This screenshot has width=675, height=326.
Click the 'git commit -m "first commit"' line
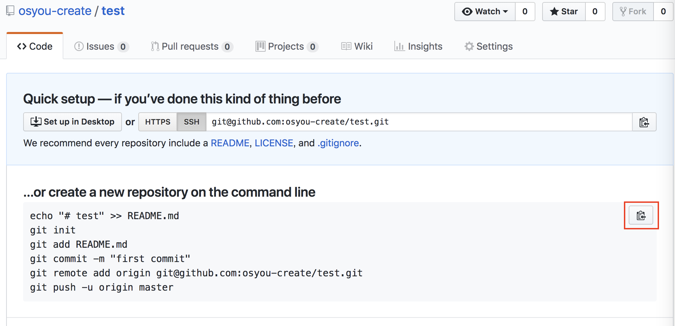click(110, 259)
